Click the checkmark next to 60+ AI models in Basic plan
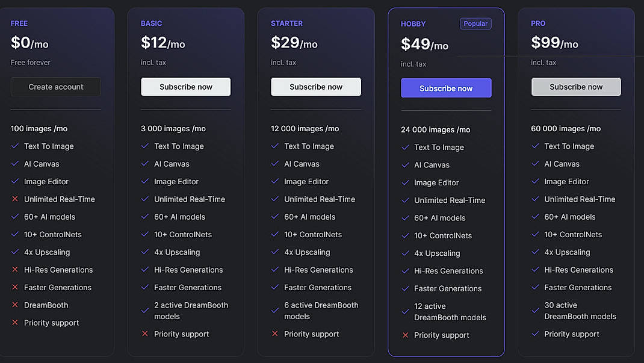Image resolution: width=644 pixels, height=363 pixels. pos(144,217)
